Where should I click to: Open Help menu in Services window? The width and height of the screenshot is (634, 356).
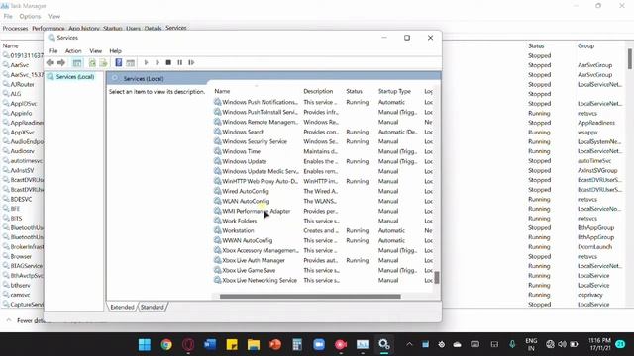point(115,51)
